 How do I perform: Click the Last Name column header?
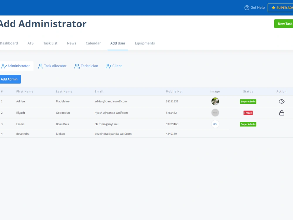pos(64,92)
